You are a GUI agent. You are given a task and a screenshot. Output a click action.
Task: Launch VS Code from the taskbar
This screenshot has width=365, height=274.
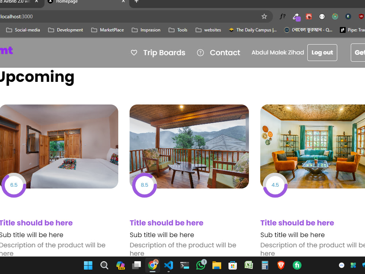click(169, 265)
